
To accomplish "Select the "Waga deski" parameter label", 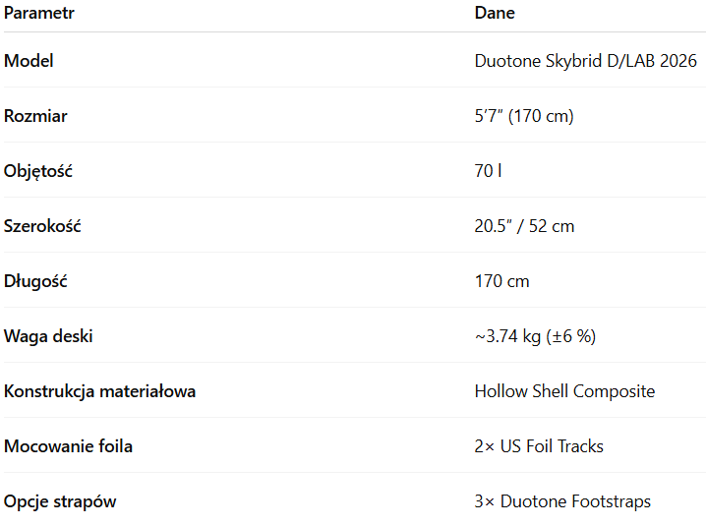I will (48, 336).
